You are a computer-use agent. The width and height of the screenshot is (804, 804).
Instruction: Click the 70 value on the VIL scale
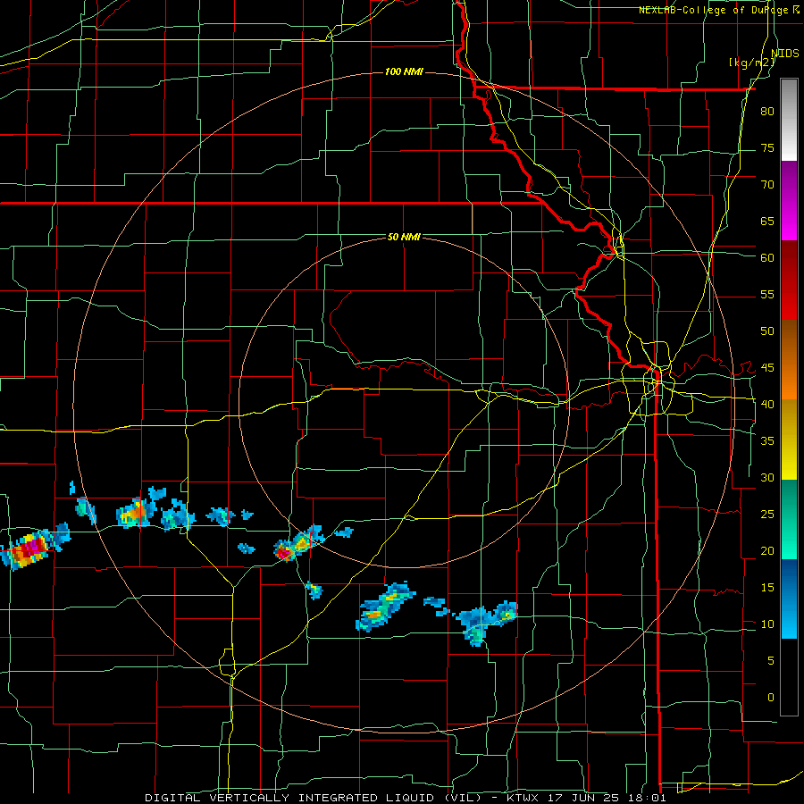(767, 185)
